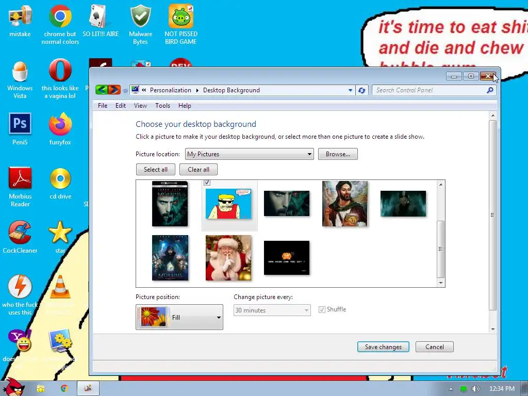This screenshot has width=528, height=396.
Task: Click the 12:34 PM taskbar clock
Action: (502, 389)
